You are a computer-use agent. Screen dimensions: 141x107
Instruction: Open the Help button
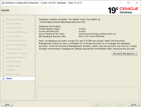pyautogui.click(x=7, y=104)
